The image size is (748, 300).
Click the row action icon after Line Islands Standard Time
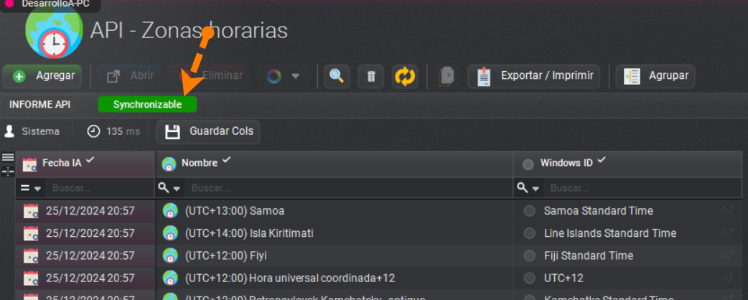pos(727,233)
